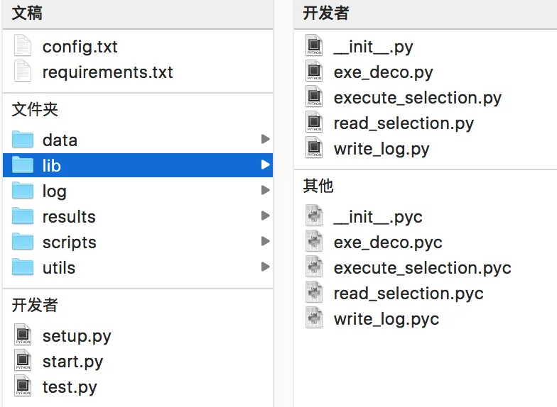Expand the results folder arrow
The width and height of the screenshot is (557, 407).
pos(265,216)
